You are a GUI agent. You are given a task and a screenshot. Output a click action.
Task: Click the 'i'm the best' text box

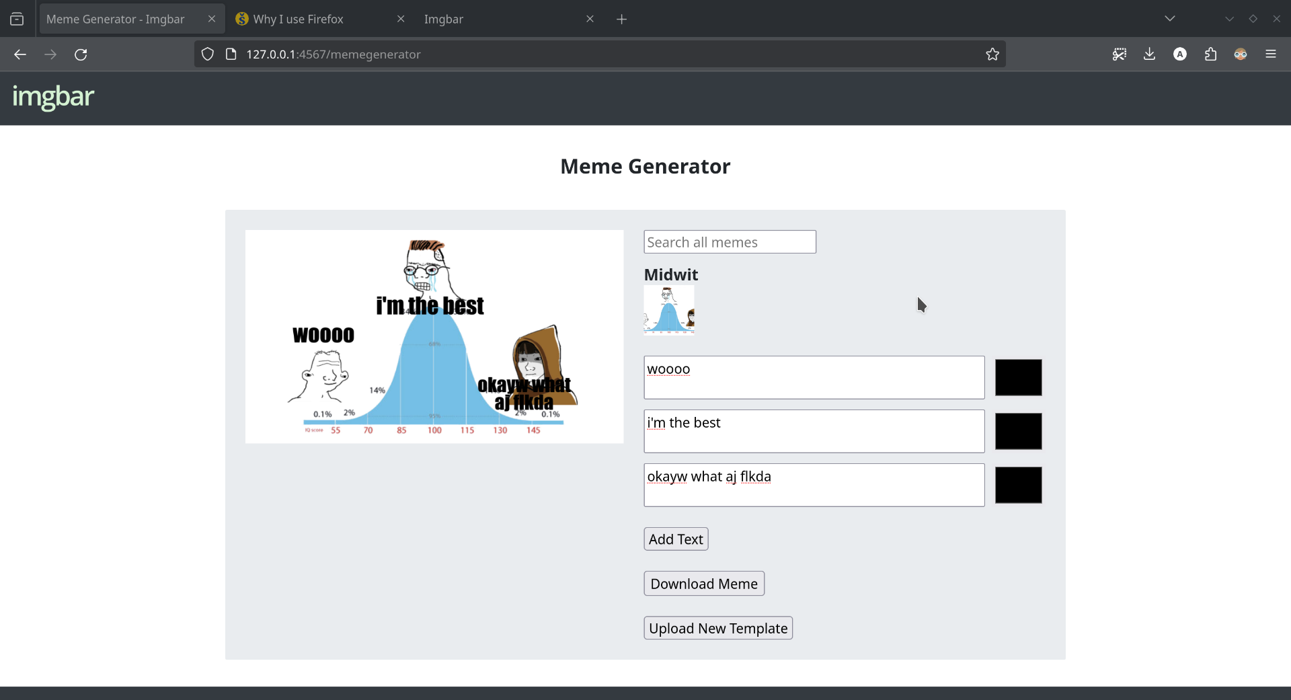coord(814,431)
